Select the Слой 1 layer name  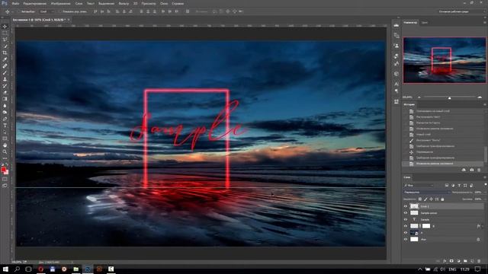(425, 206)
